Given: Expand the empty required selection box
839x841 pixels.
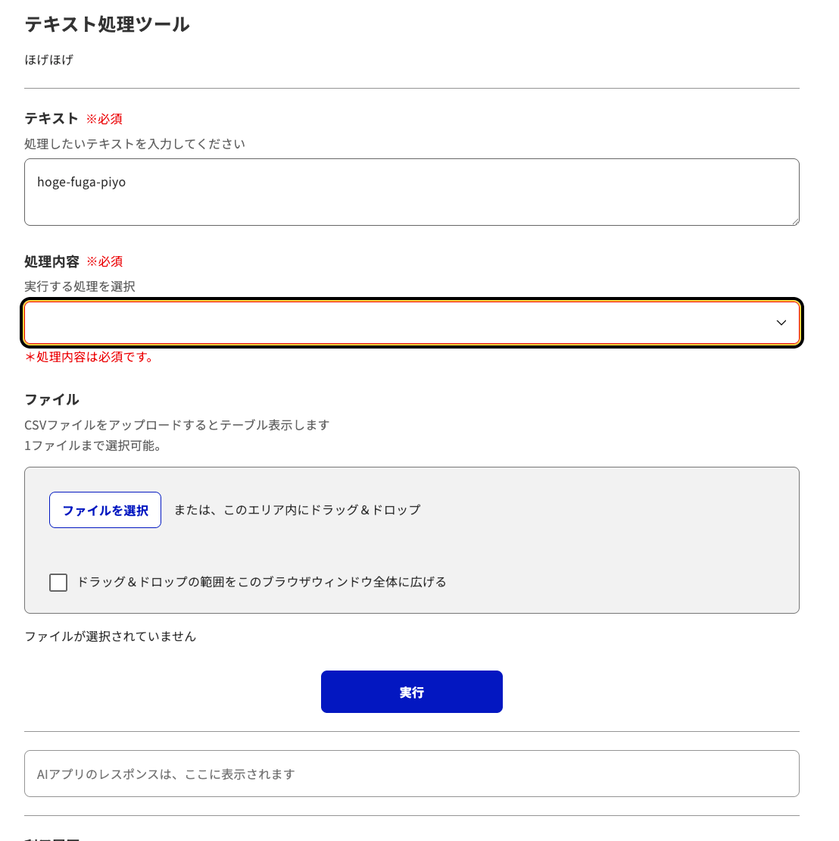Looking at the screenshot, I should click(411, 322).
